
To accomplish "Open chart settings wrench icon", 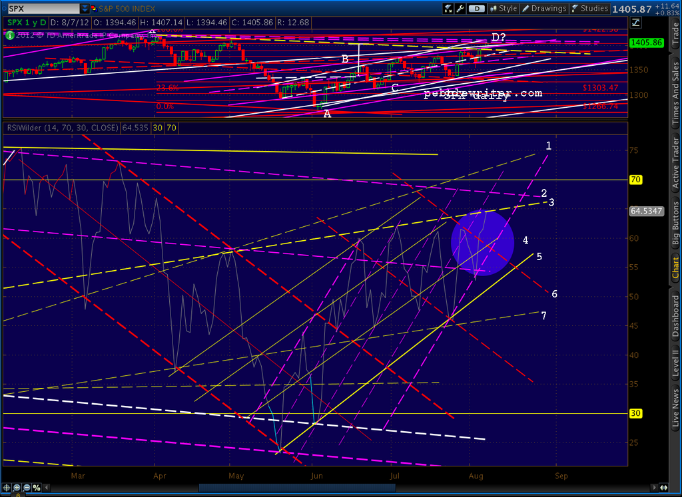I will tap(460, 9).
